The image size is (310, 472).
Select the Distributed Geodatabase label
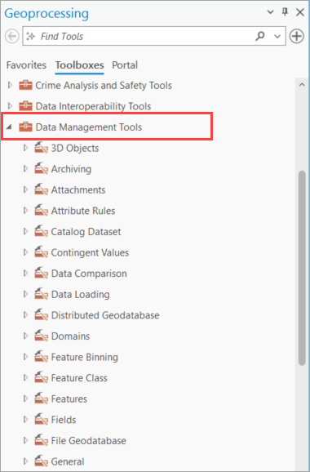point(105,315)
